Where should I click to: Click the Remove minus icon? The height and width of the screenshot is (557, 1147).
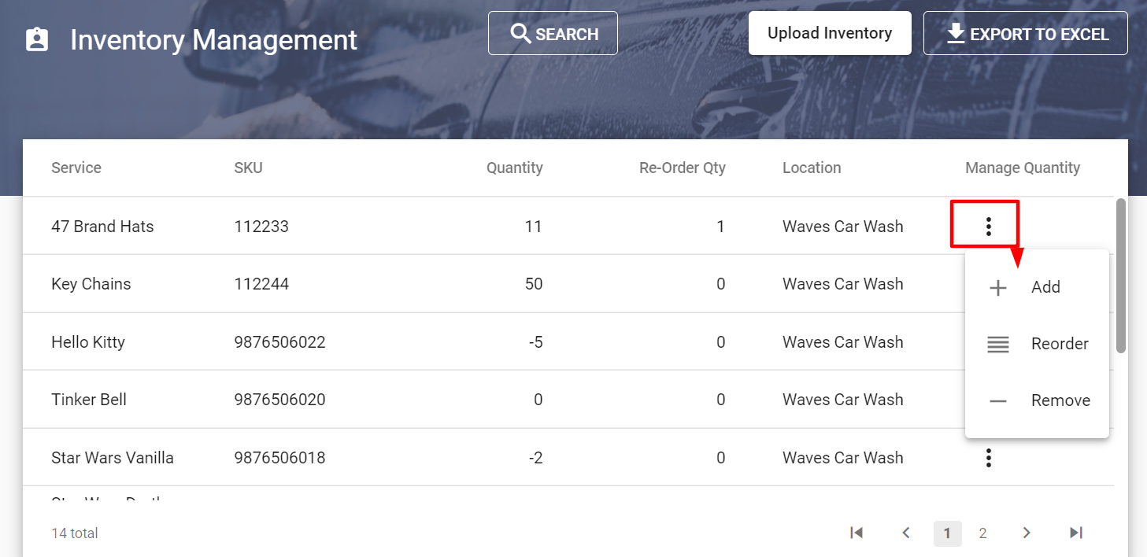997,400
